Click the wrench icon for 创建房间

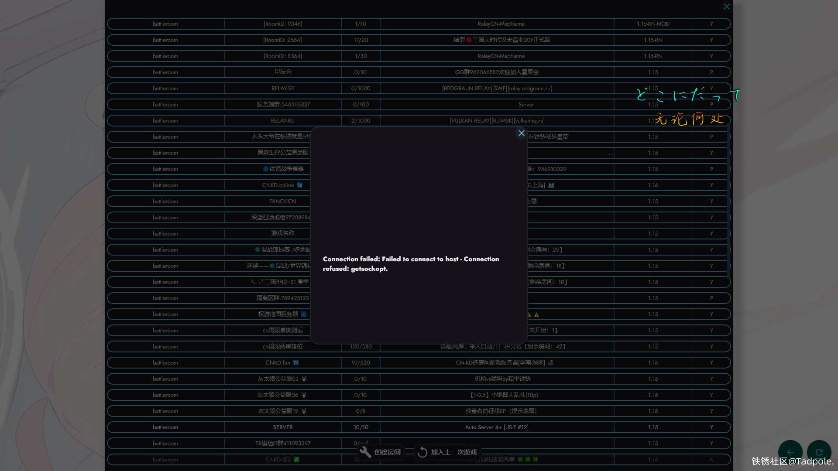pos(366,452)
